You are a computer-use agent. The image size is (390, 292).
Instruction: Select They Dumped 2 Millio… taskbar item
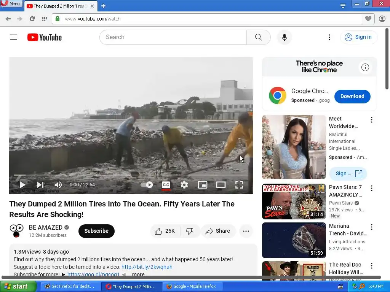pyautogui.click(x=131, y=286)
